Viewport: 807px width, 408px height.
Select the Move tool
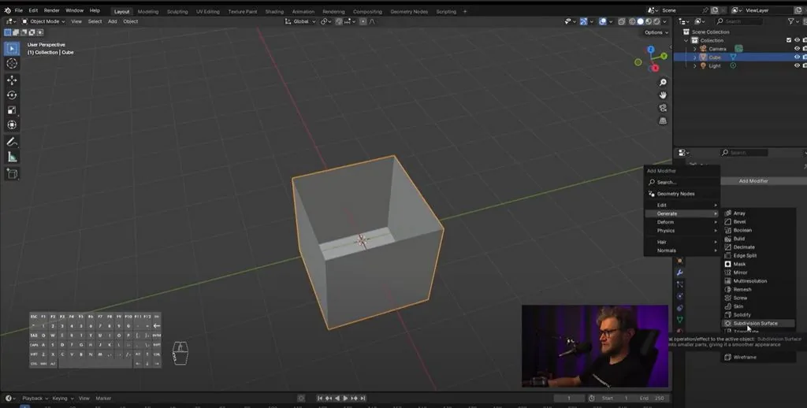pyautogui.click(x=12, y=80)
